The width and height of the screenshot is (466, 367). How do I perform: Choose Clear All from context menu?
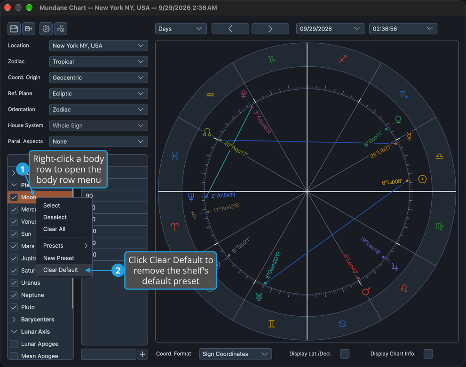pyautogui.click(x=64, y=229)
